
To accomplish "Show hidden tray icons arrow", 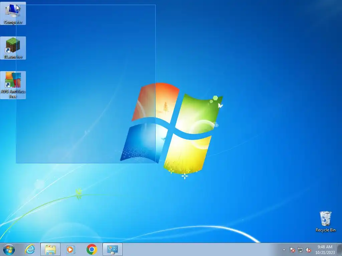I will tap(284, 250).
